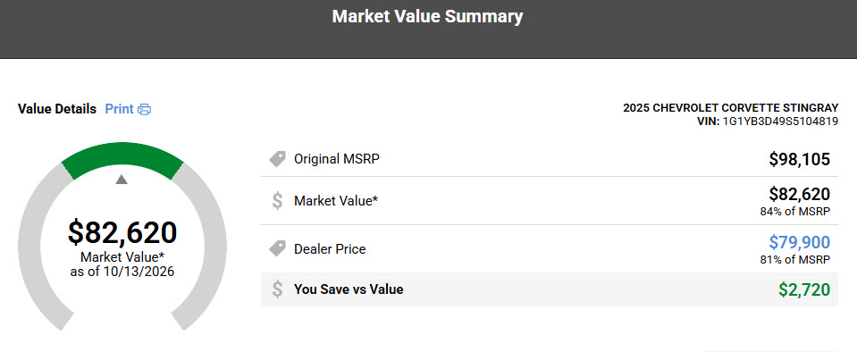Click the large $82,620 value in gauge
The image size is (857, 352).
pos(122,232)
